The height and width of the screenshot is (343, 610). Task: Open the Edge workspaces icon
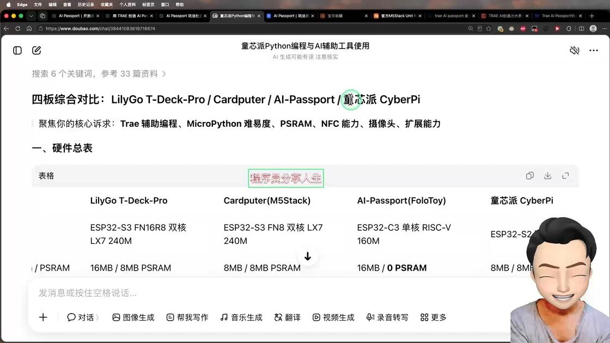tap(42, 16)
